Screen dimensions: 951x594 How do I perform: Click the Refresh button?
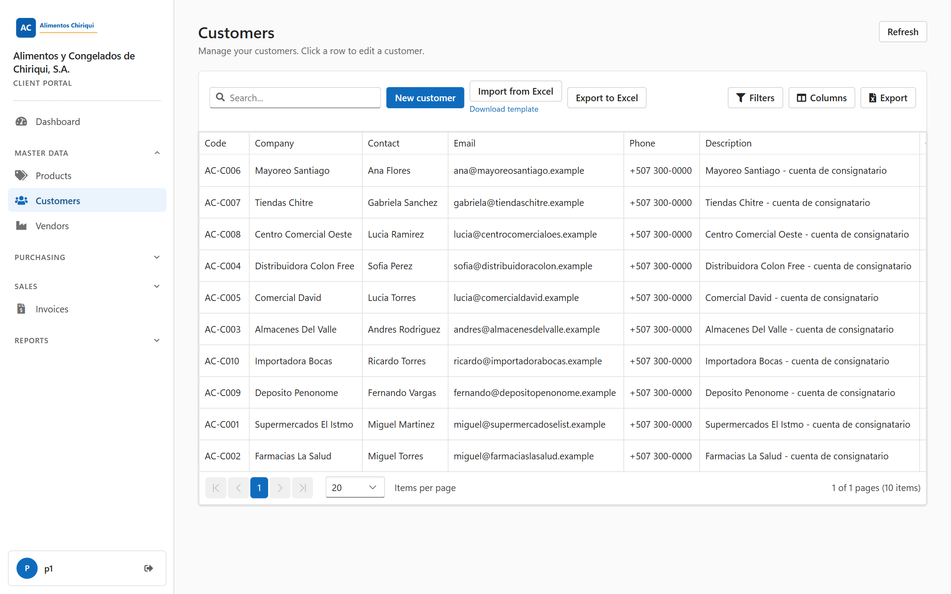click(903, 32)
